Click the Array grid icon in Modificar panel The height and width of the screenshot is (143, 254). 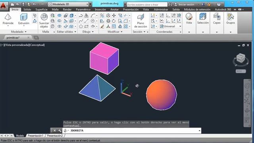click(x=126, y=26)
